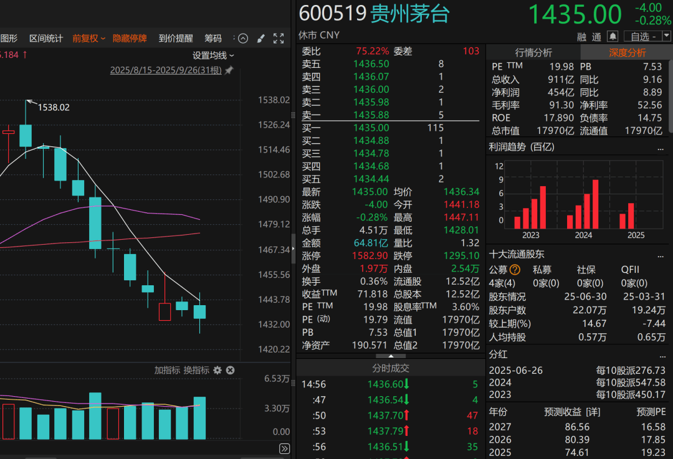Click the fullscreen expand icon
Image resolution: width=673 pixels, height=459 pixels.
pyautogui.click(x=278, y=38)
